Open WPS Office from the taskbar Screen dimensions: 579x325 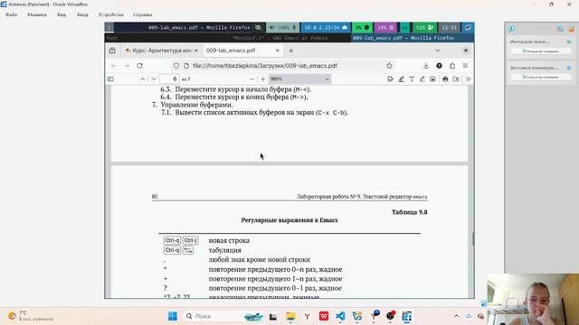[x=324, y=316]
